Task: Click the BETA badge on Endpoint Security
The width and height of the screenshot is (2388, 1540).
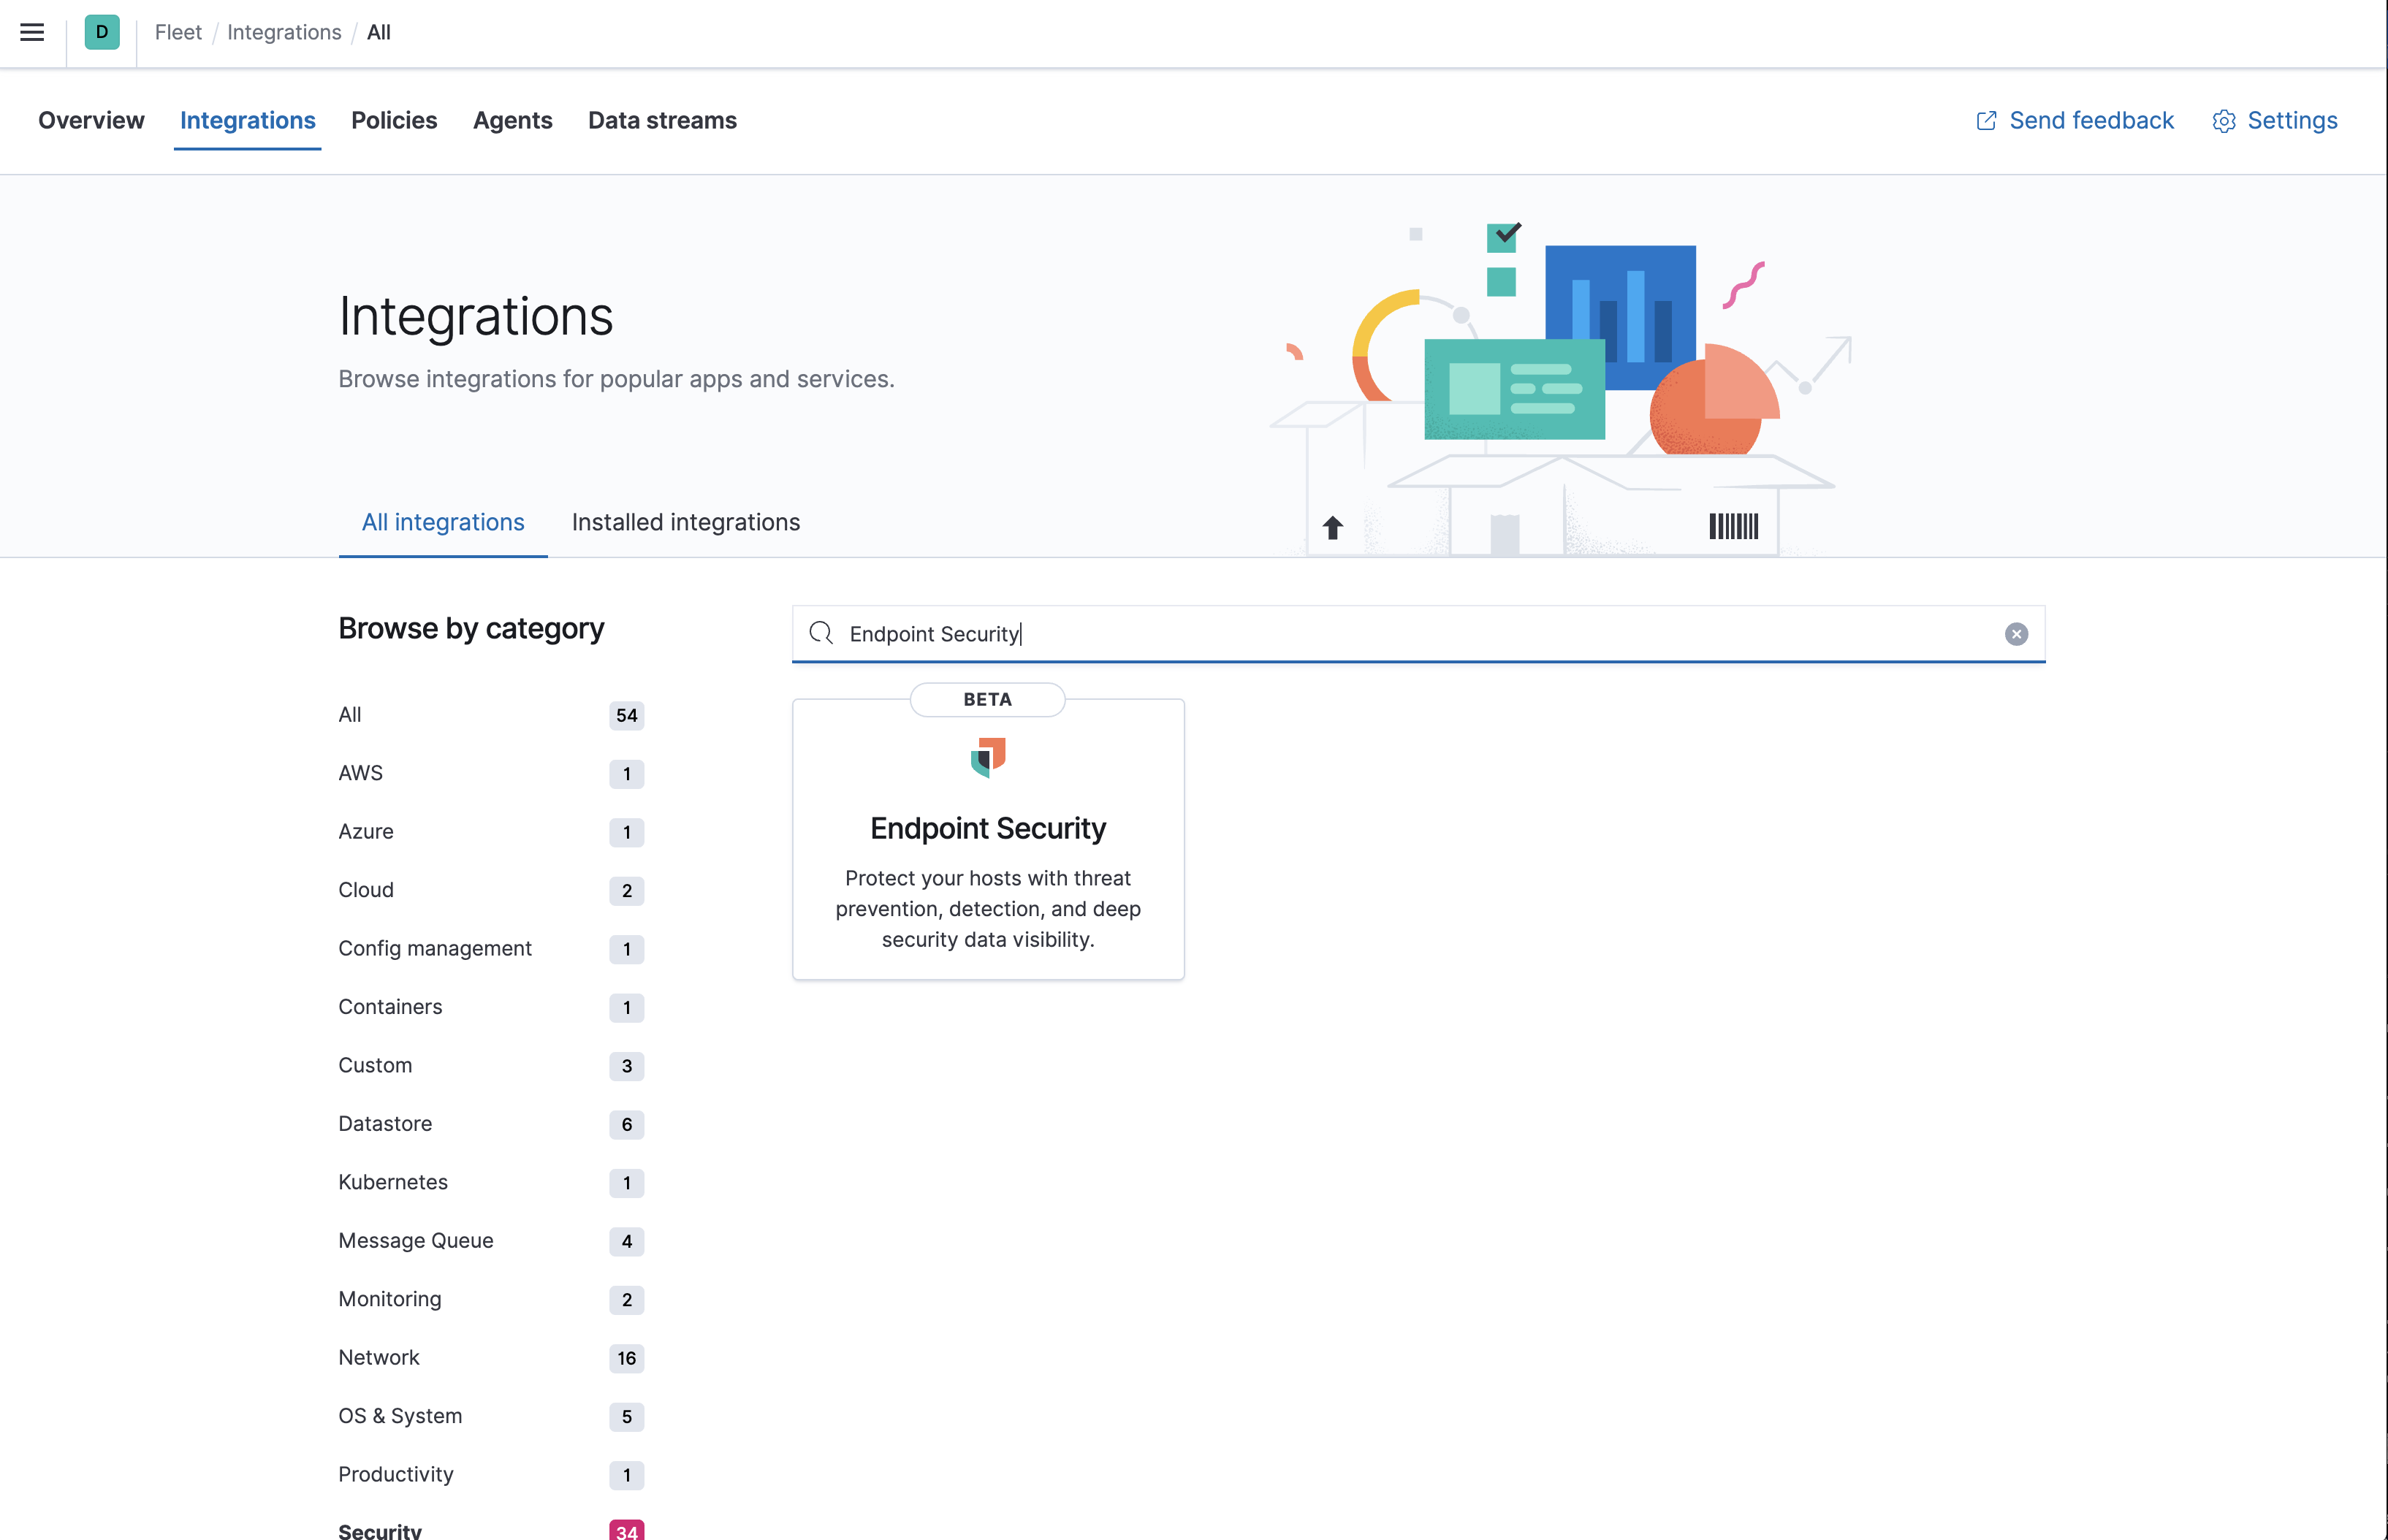Action: point(987,700)
